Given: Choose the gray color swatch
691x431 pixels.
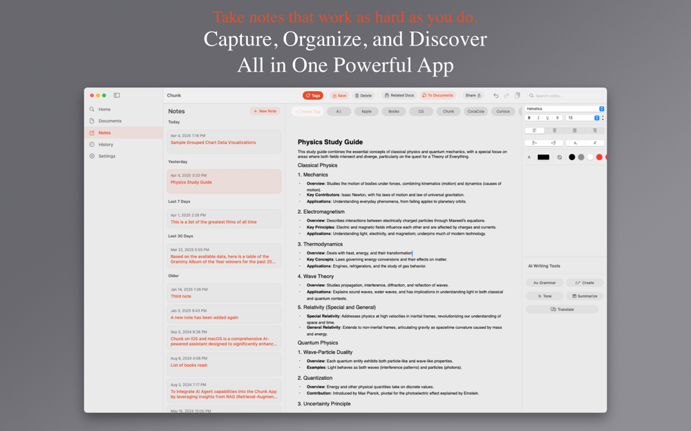Looking at the screenshot, I should [581, 157].
